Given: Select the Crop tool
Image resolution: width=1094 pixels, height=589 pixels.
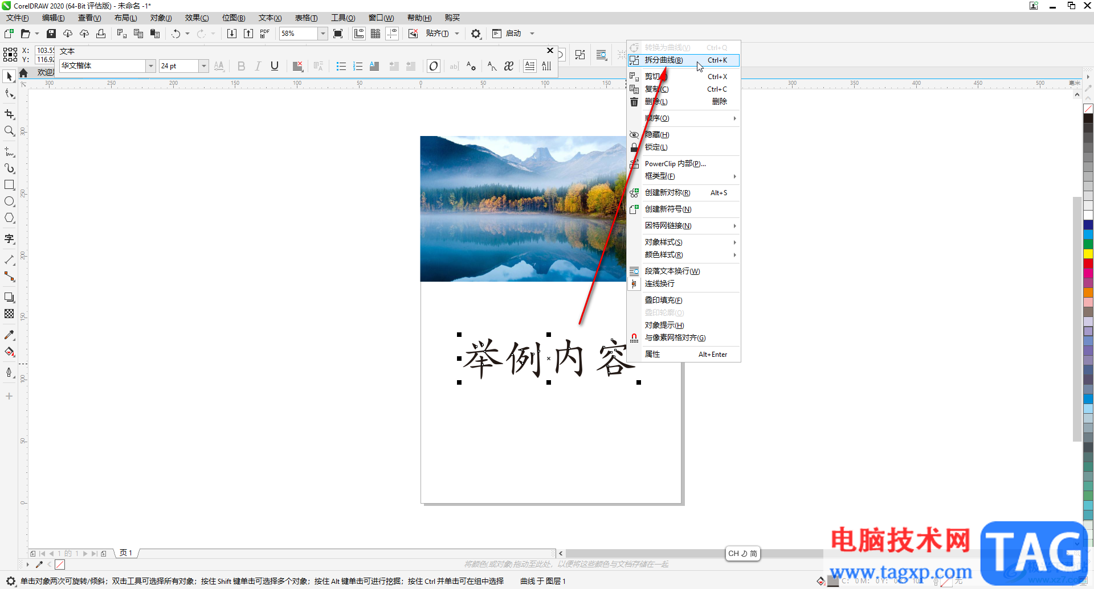Looking at the screenshot, I should pos(9,114).
